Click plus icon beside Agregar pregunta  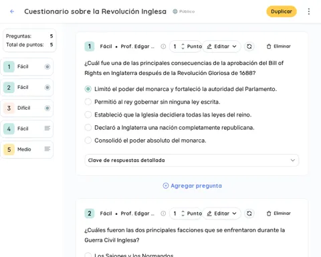pos(166,185)
